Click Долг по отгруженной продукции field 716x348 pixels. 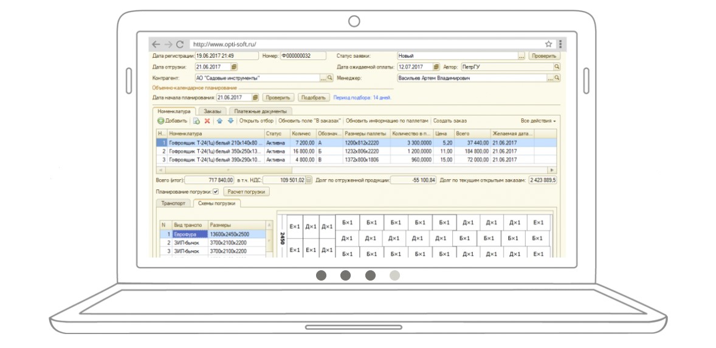pos(414,180)
